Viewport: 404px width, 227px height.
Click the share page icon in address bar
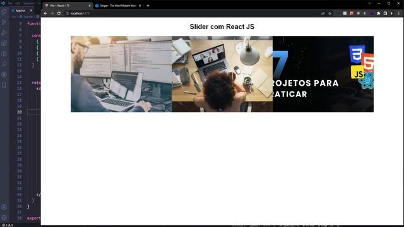coord(323,13)
